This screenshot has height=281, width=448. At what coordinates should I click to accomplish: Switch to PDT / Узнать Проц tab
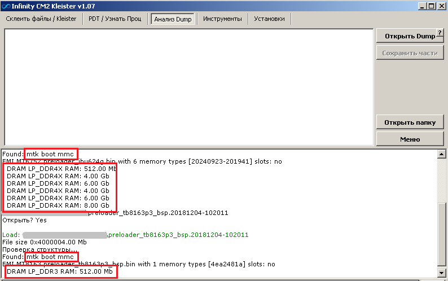[x=115, y=19]
